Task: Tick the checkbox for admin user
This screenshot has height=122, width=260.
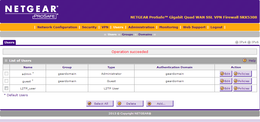Action: (6, 73)
